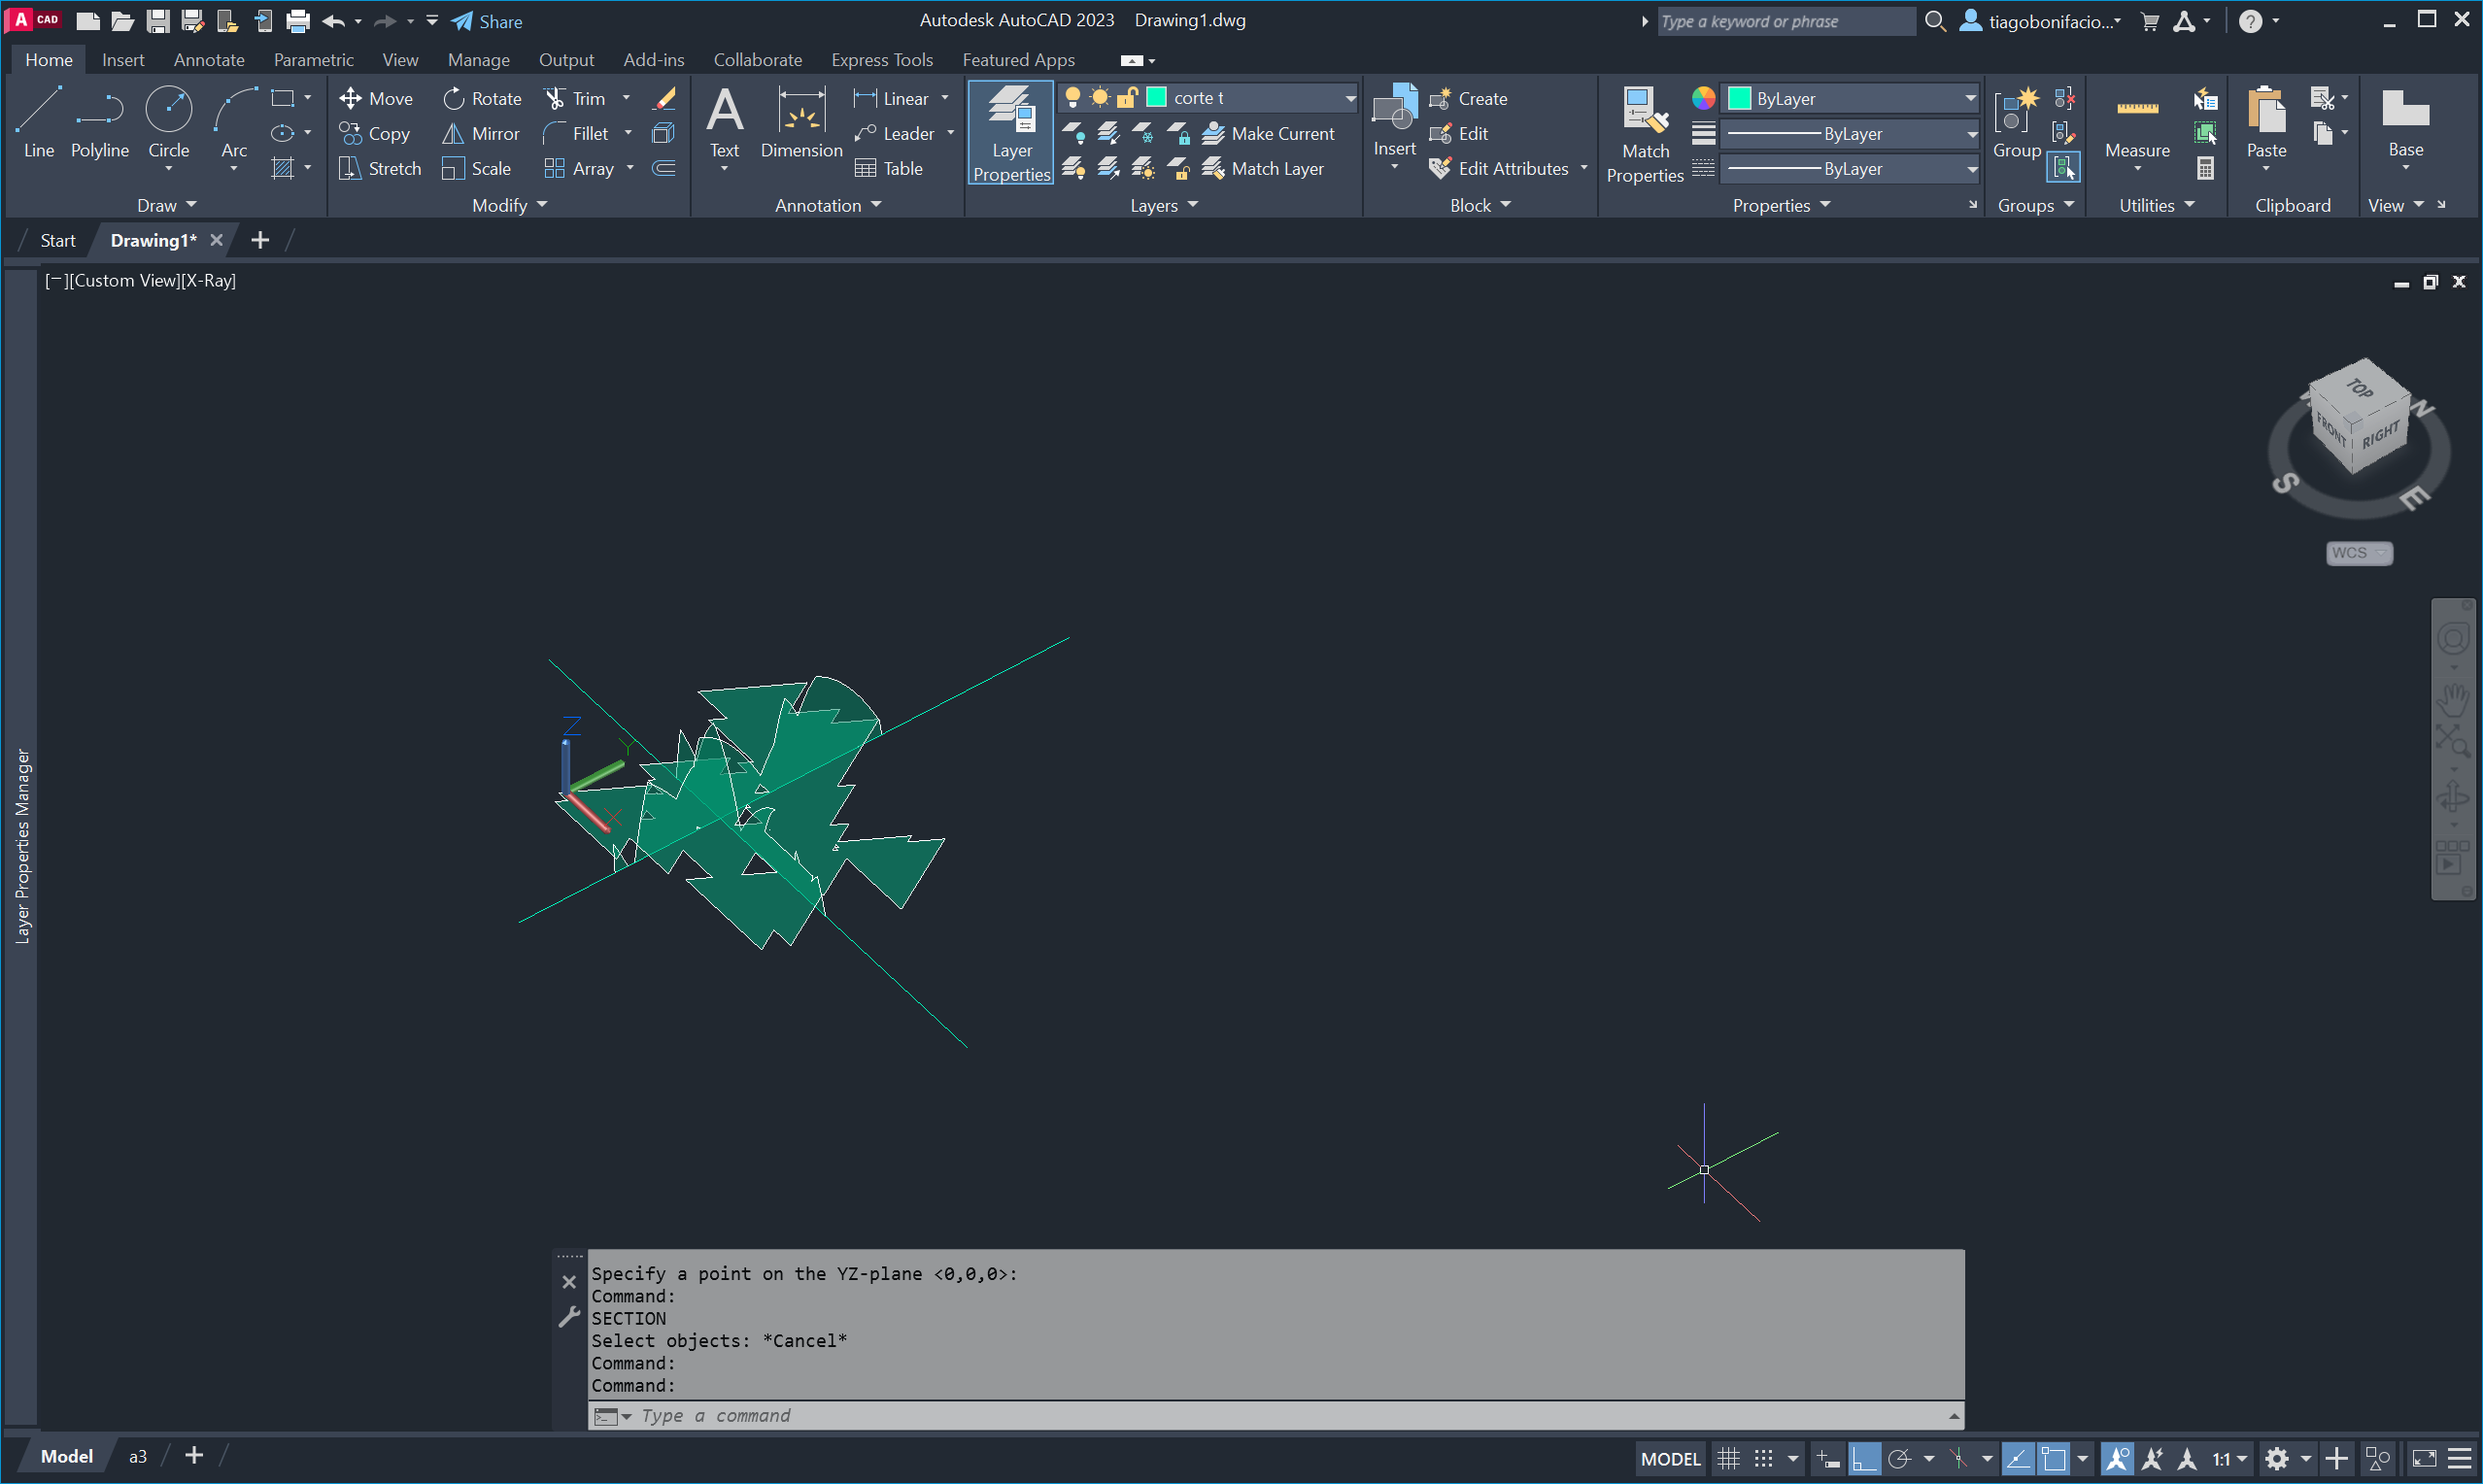Switch to the Annotate ribbon tab
The image size is (2483, 1484).
pyautogui.click(x=209, y=60)
